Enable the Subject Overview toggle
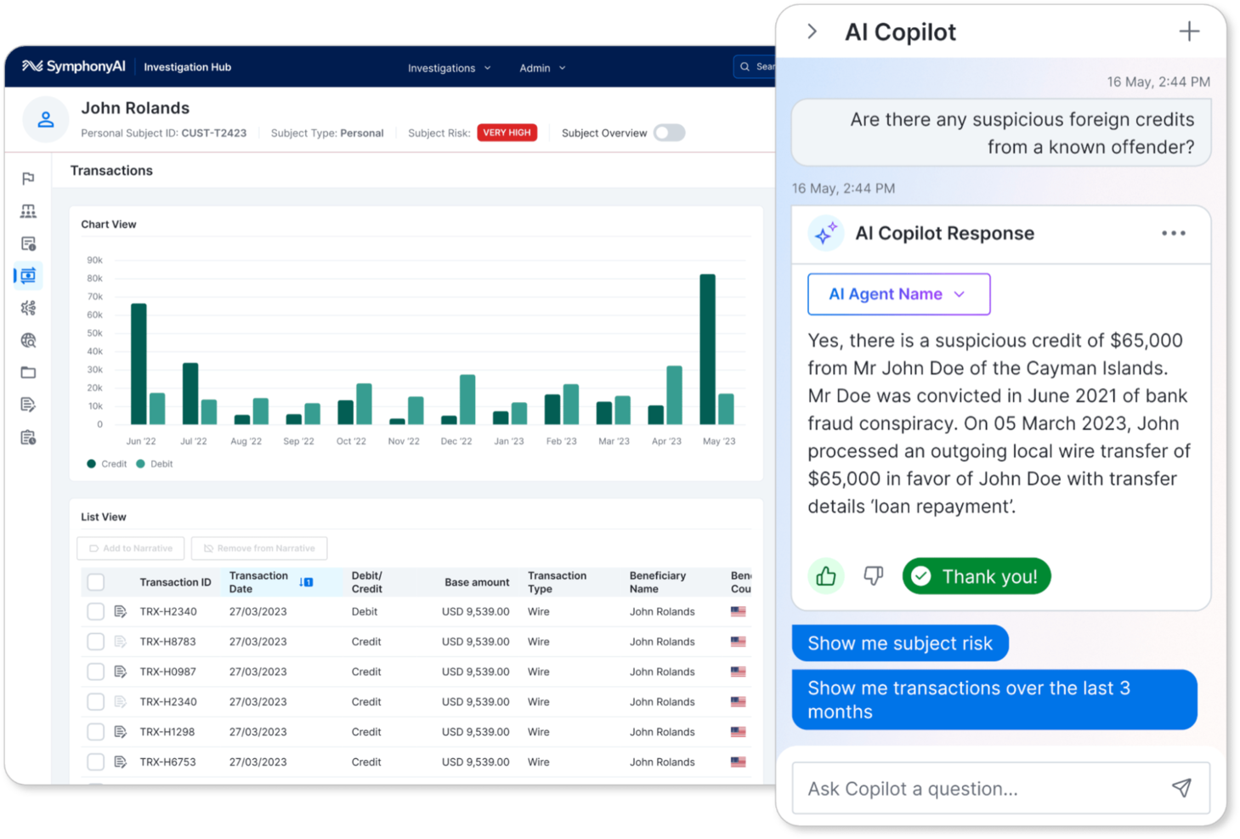 point(669,133)
